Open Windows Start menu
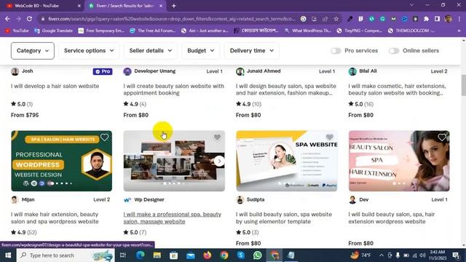 point(8,255)
